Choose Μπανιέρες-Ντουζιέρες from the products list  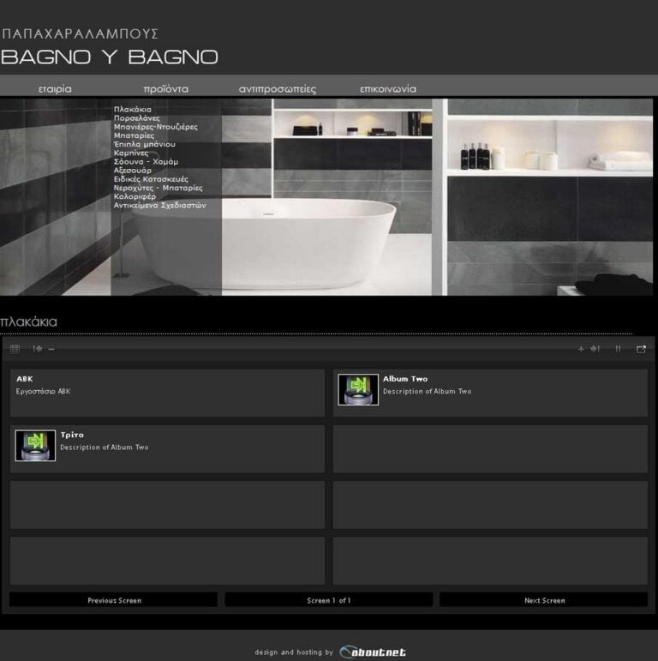point(155,127)
